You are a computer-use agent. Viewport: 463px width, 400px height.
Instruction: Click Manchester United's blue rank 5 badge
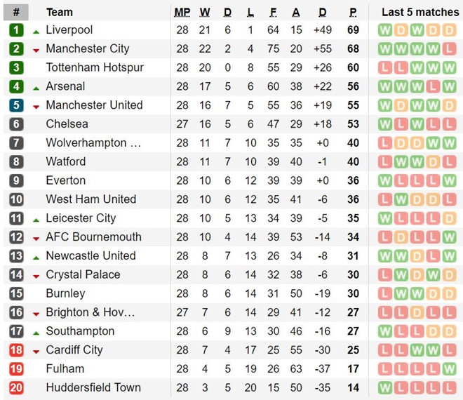coord(16,105)
